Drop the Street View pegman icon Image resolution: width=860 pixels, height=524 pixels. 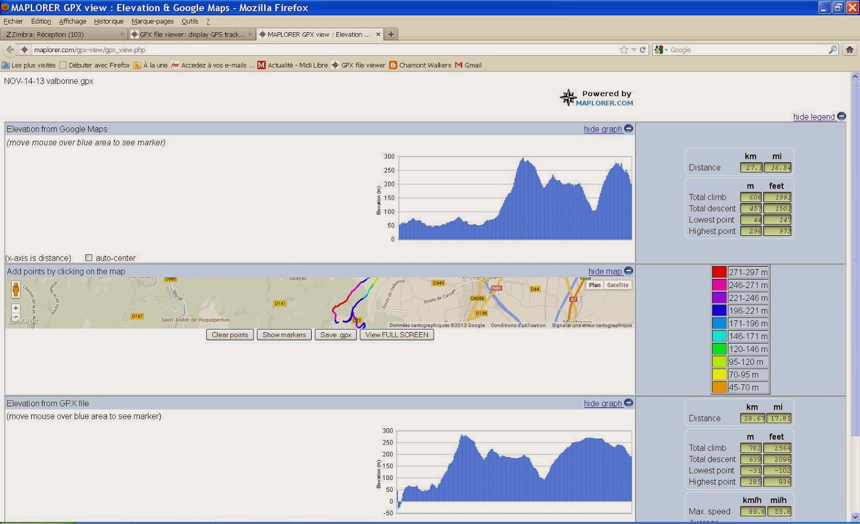point(16,290)
